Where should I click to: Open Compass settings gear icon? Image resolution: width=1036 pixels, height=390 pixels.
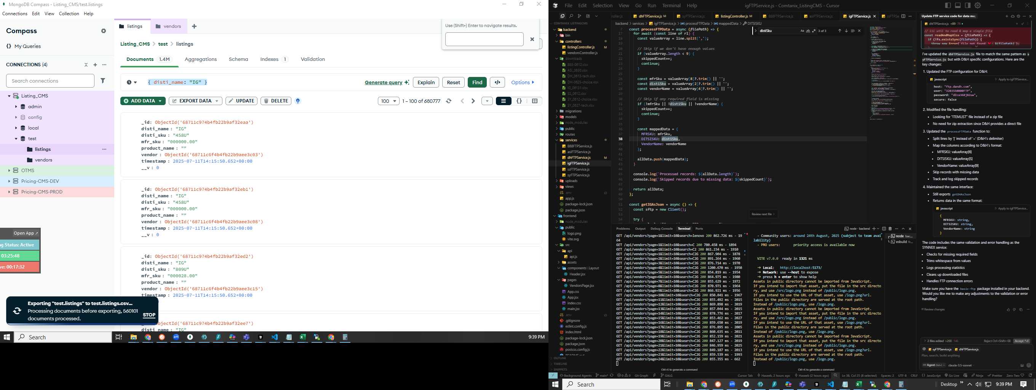pyautogui.click(x=103, y=31)
